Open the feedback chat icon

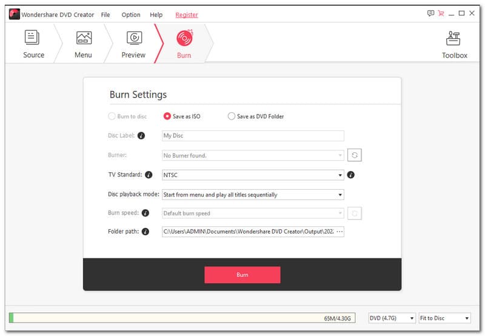pos(430,13)
